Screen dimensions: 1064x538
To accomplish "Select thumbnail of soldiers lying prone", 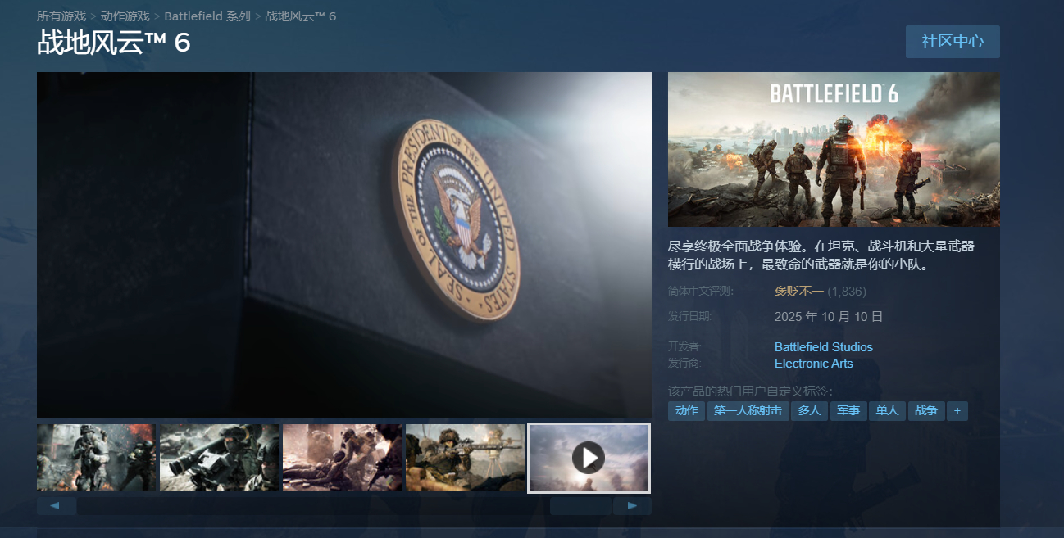I will pos(342,457).
